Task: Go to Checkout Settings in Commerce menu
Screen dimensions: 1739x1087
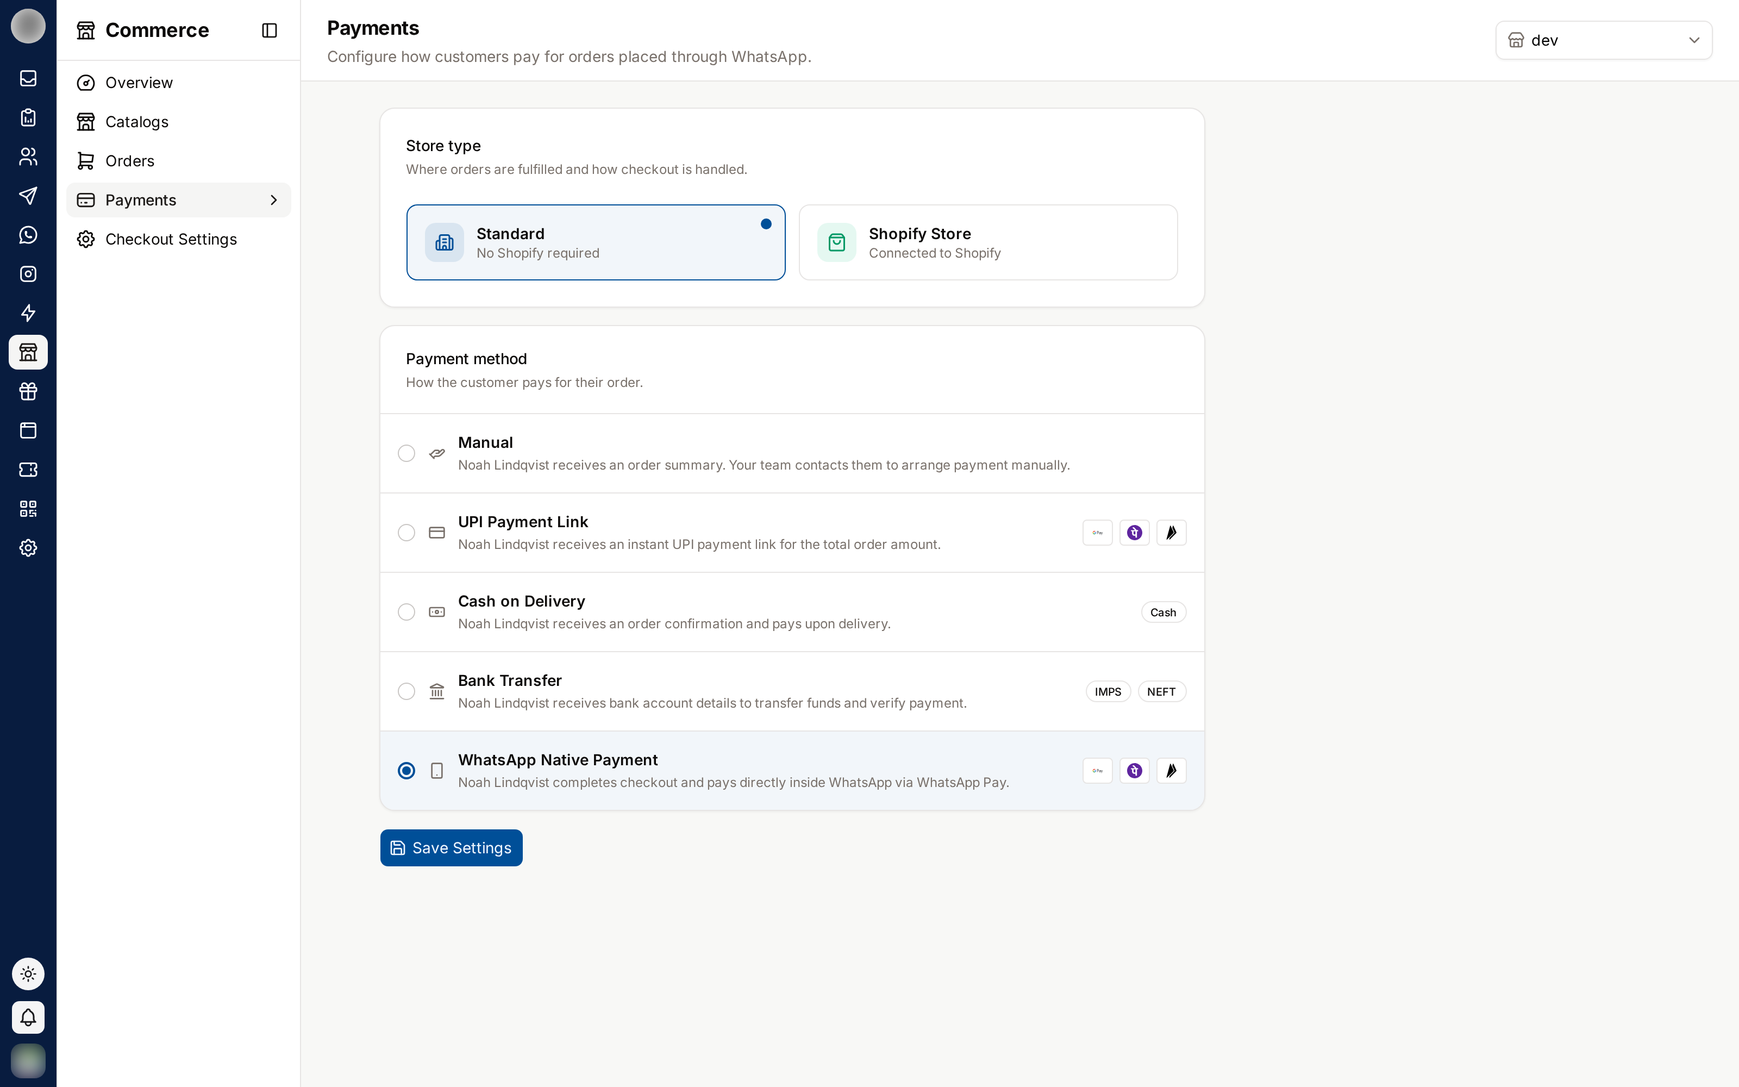Action: pyautogui.click(x=179, y=239)
